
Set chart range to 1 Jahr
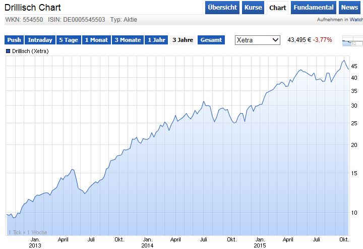click(156, 40)
